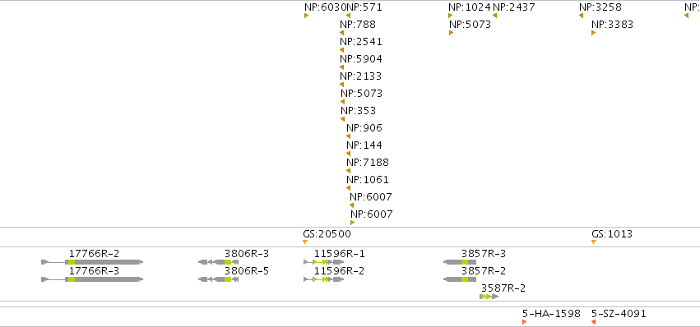Click the NP:3258 marker triangle
Screen dimensions: 700x327
point(581,16)
